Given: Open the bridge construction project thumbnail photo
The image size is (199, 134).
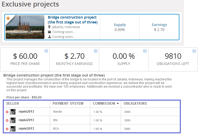Looking at the screenshot, I should click(25, 27).
